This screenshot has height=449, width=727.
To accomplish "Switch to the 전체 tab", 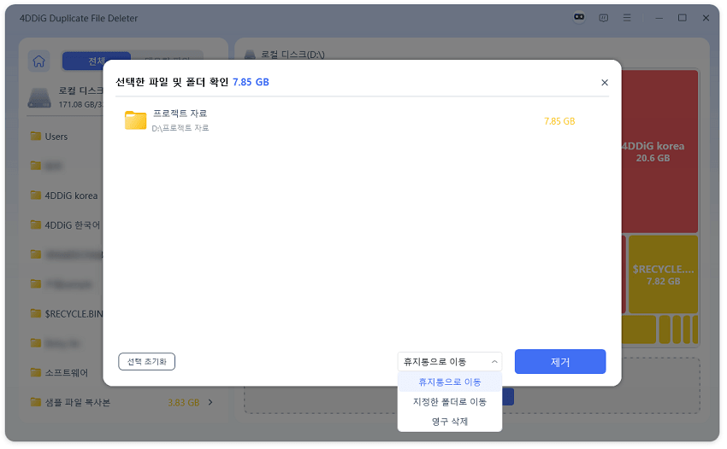I will coord(96,61).
